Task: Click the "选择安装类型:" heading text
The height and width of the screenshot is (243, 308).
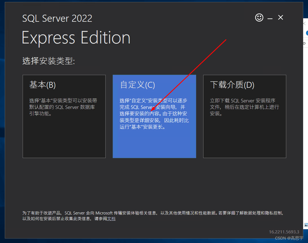Action: click(x=49, y=61)
